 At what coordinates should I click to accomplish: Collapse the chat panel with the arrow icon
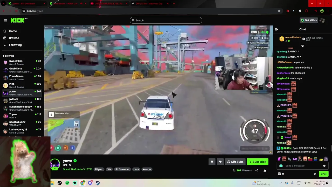point(276,29)
